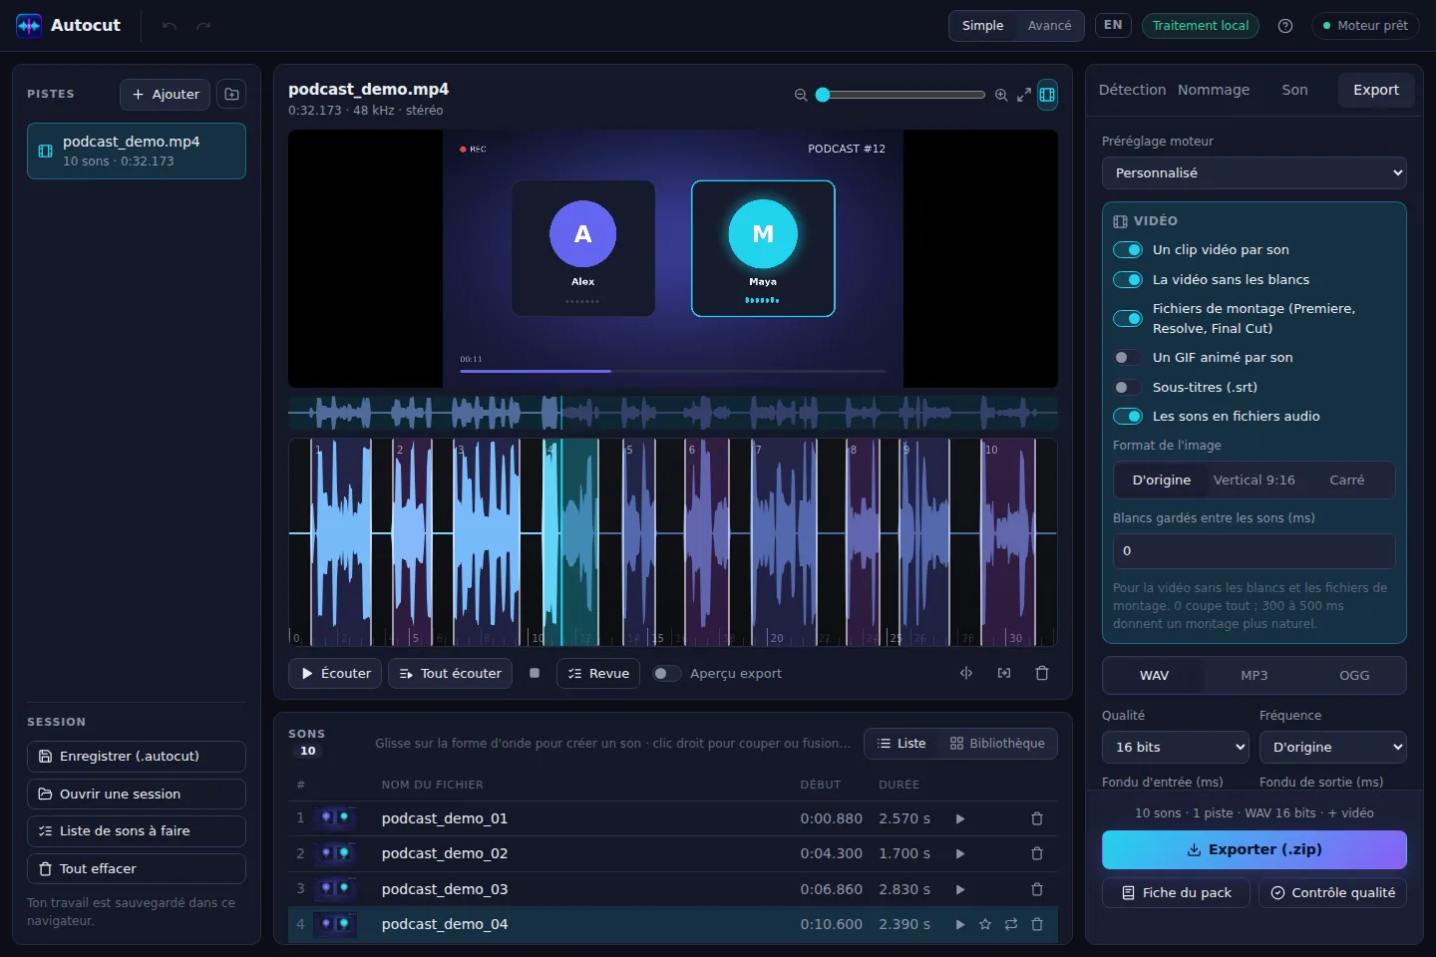
Task: Open the 'Préréglage moteur' dropdown
Action: click(x=1255, y=172)
